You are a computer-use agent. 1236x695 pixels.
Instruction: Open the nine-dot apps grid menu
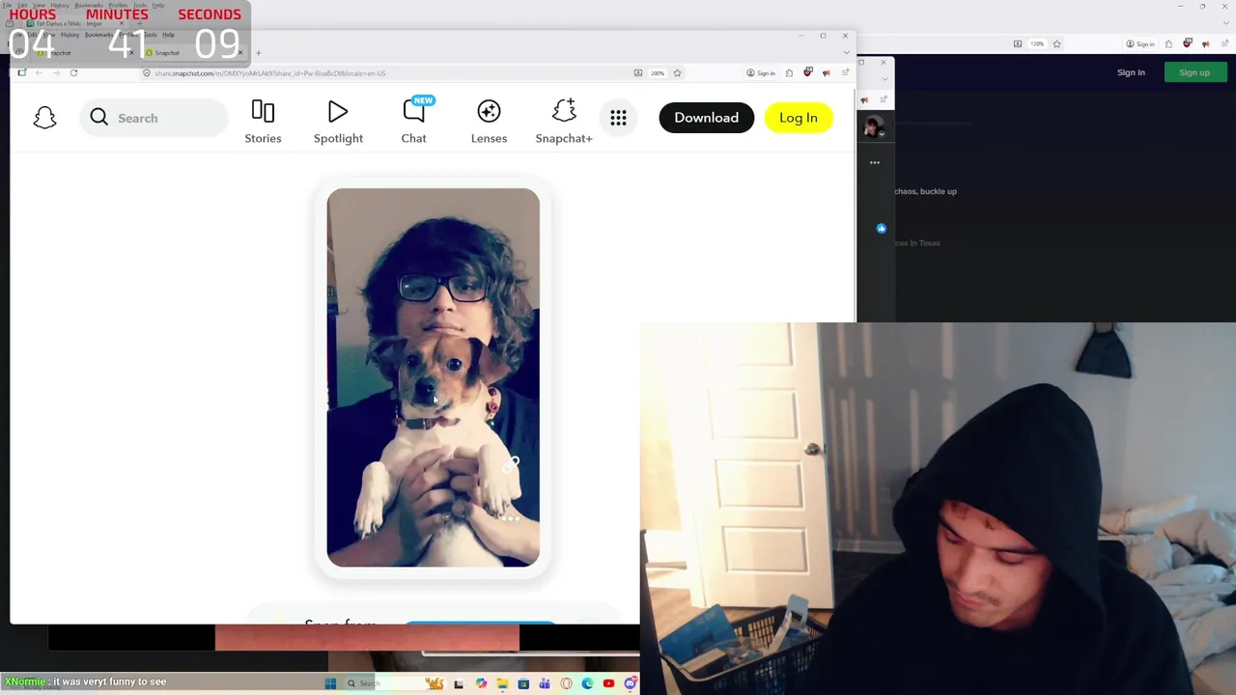coord(618,118)
